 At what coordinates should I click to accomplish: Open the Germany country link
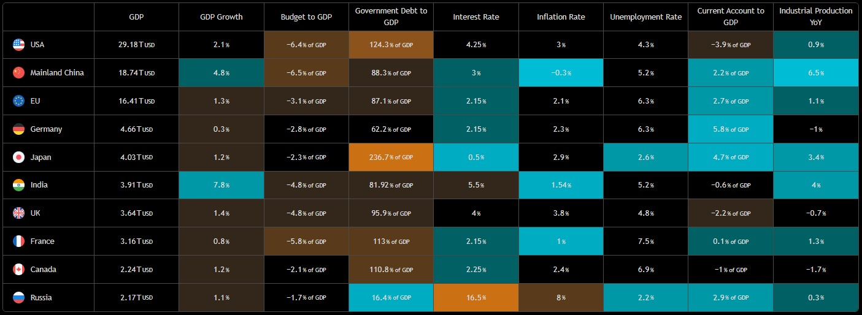pyautogui.click(x=46, y=129)
